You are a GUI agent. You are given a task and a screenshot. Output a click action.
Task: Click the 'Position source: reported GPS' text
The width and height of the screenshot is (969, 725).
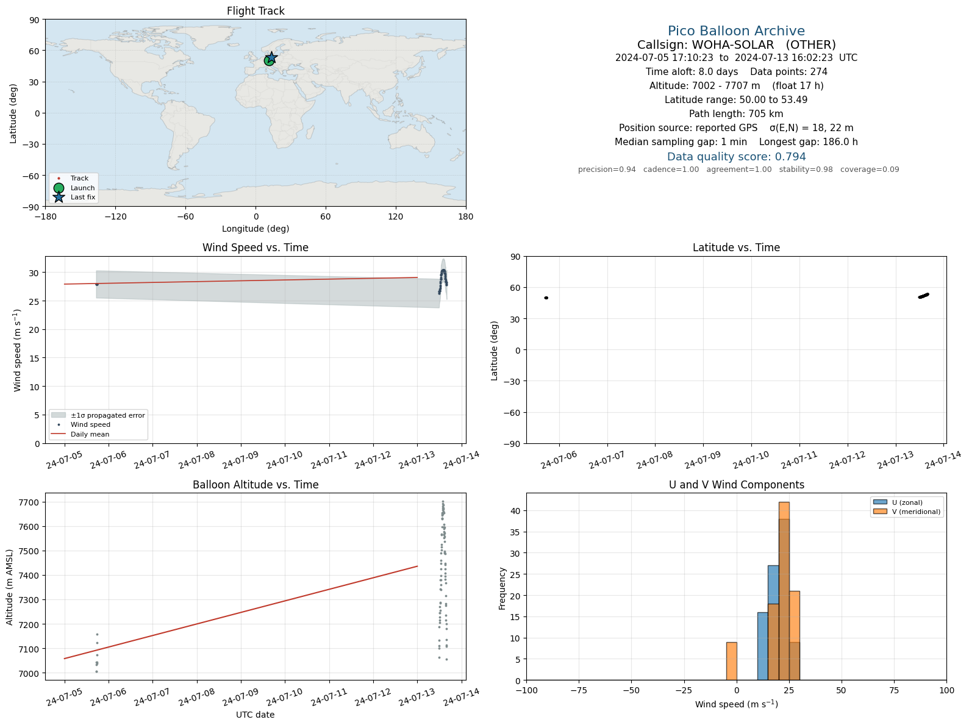coord(688,128)
